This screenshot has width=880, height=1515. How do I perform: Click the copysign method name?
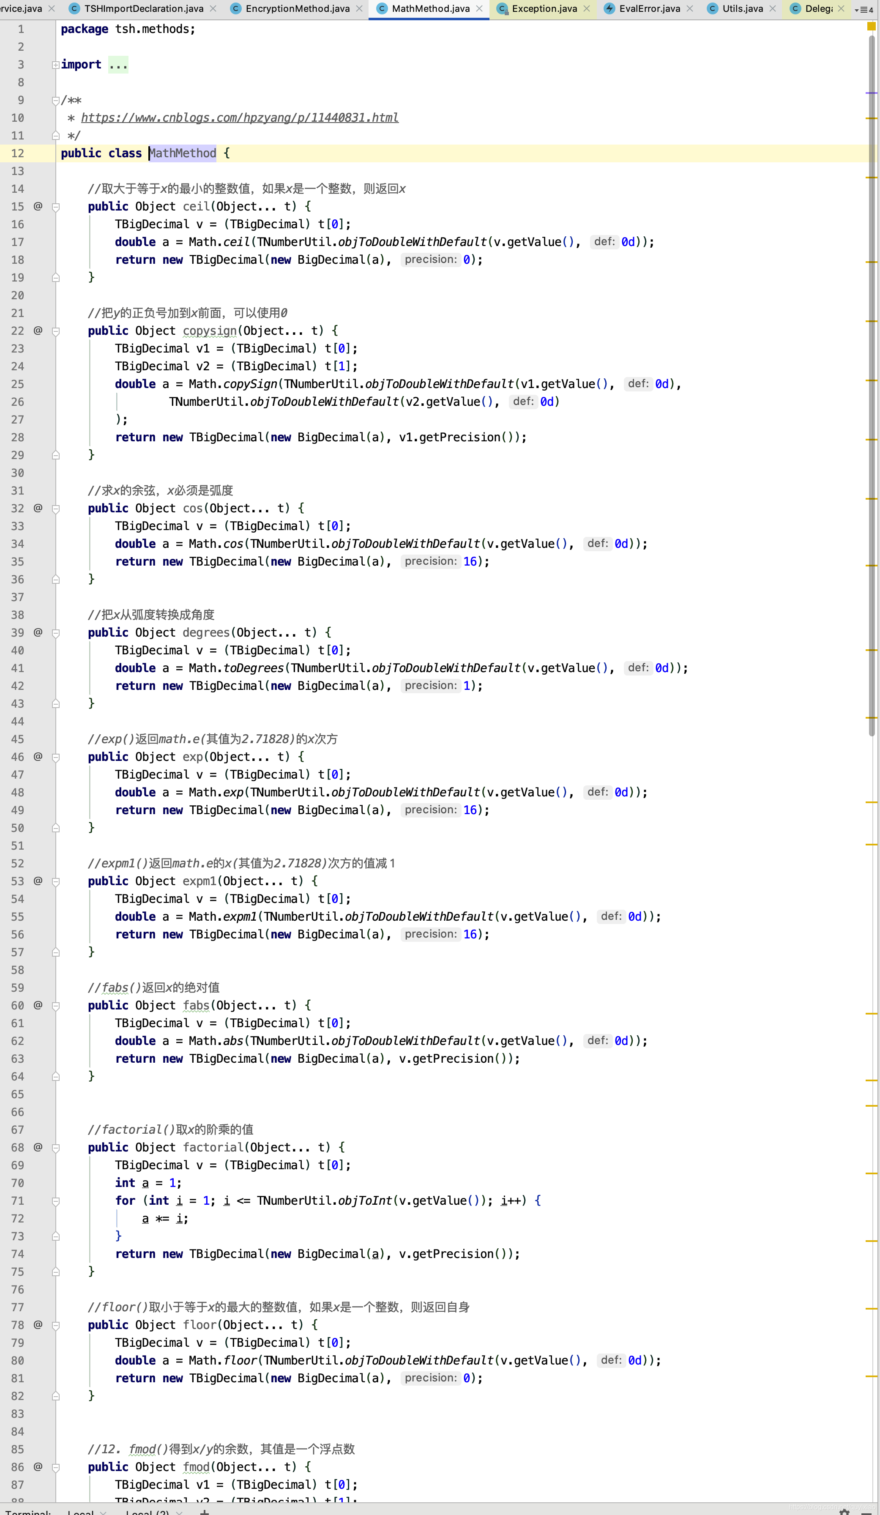point(210,331)
